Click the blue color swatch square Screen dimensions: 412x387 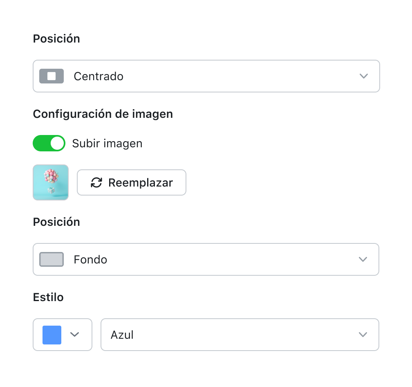coord(52,335)
